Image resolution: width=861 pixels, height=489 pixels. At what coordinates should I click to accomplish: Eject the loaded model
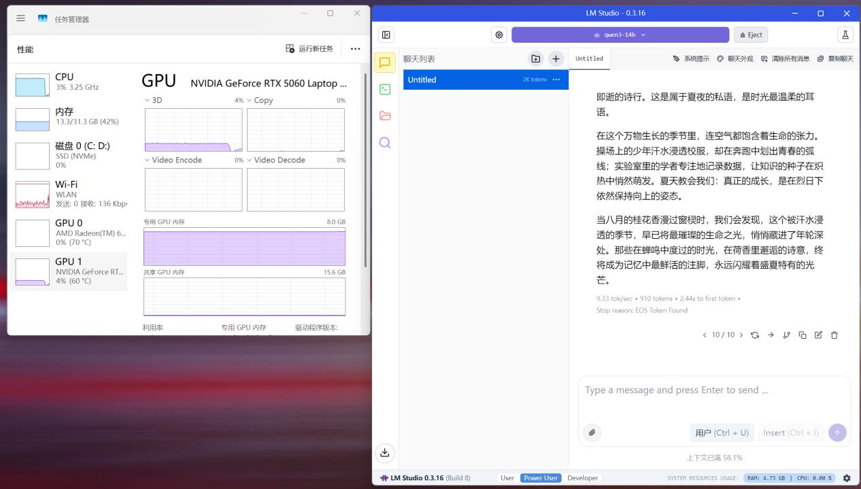pos(750,34)
